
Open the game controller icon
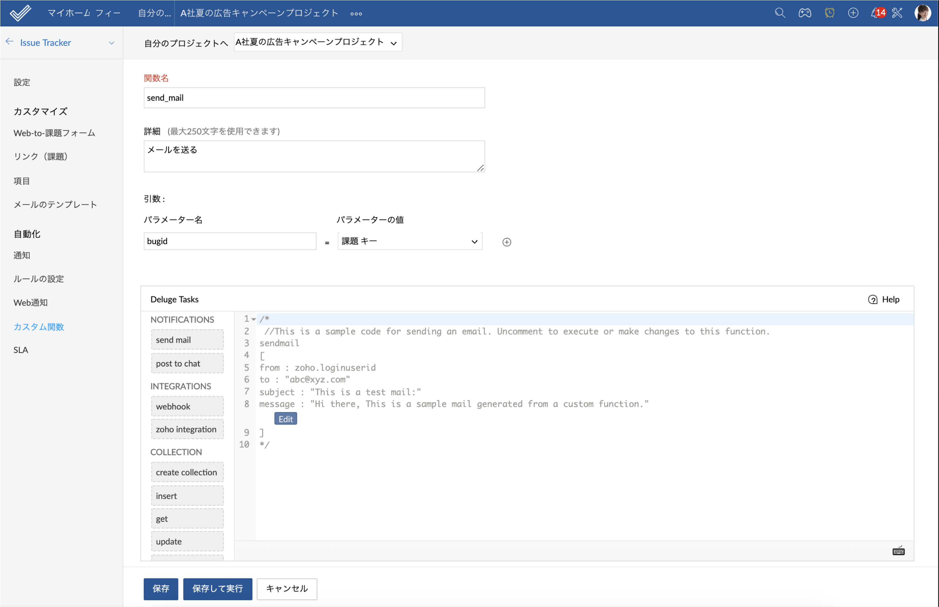tap(805, 13)
